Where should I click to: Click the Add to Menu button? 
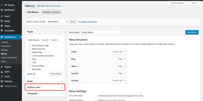coord(56,74)
